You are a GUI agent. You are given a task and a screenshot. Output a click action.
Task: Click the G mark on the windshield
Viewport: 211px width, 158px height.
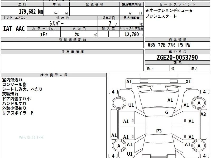click(167, 112)
